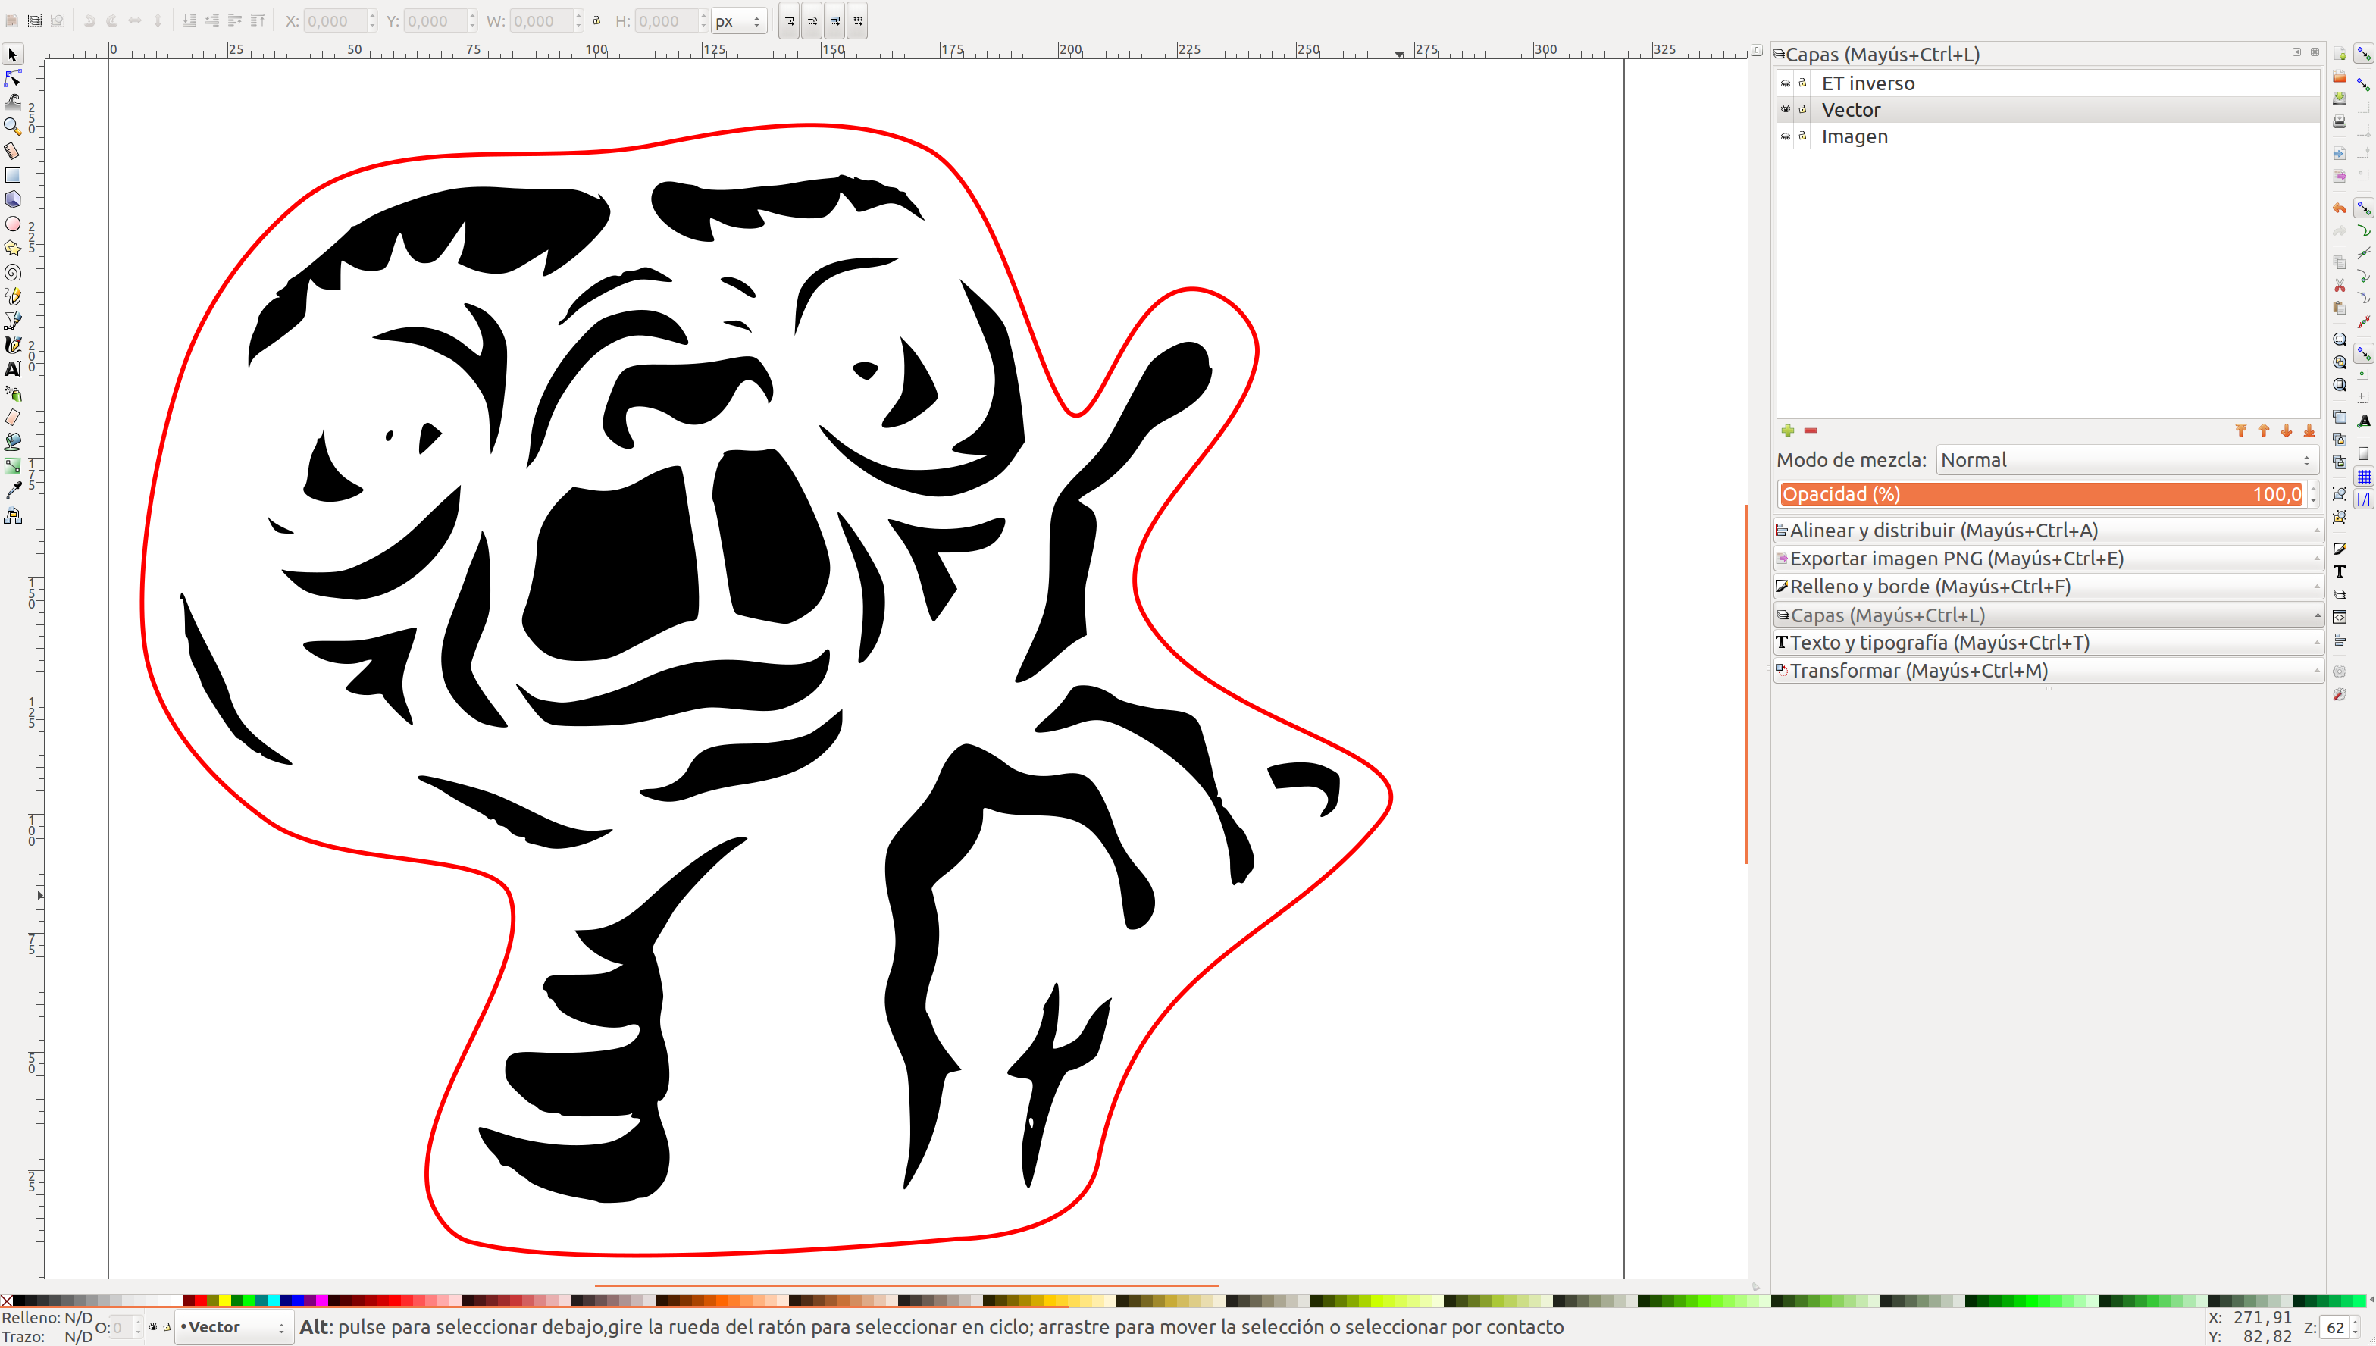
Task: Click the green add layer plus icon
Action: coord(1787,430)
